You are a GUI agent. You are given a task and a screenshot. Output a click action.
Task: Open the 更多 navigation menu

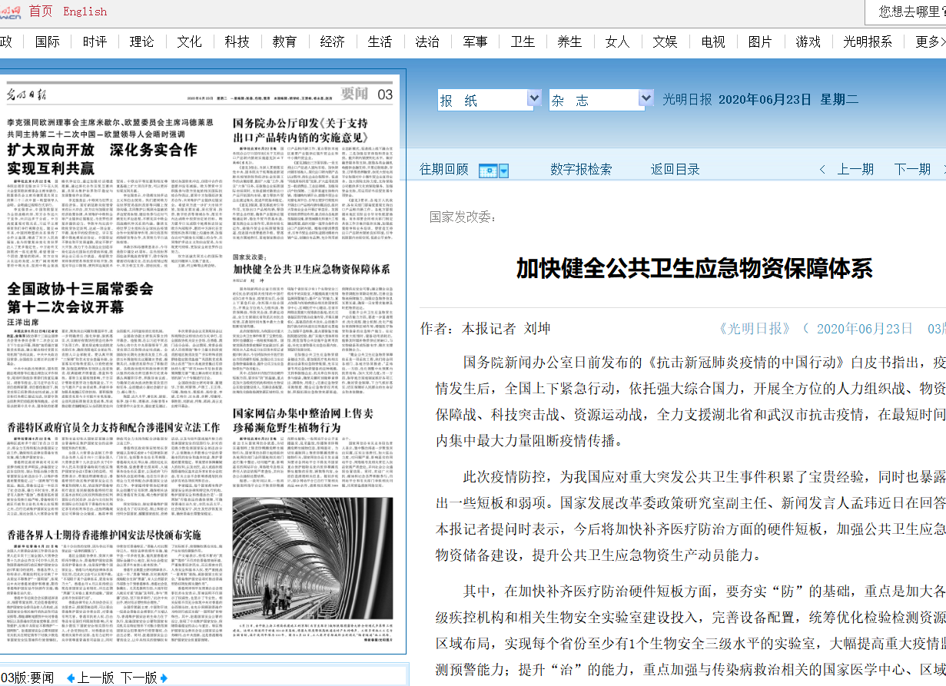pyautogui.click(x=930, y=41)
